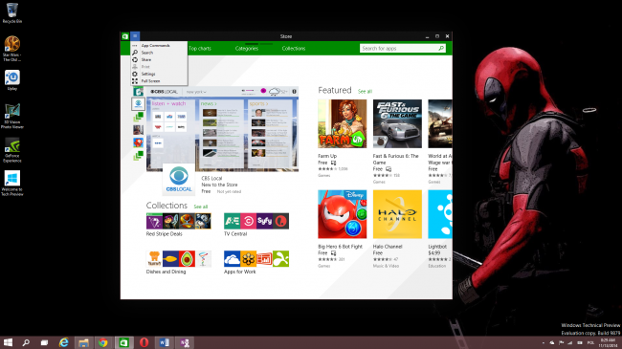Open the Lightbot app tile
This screenshot has width=622, height=349.
(440, 214)
